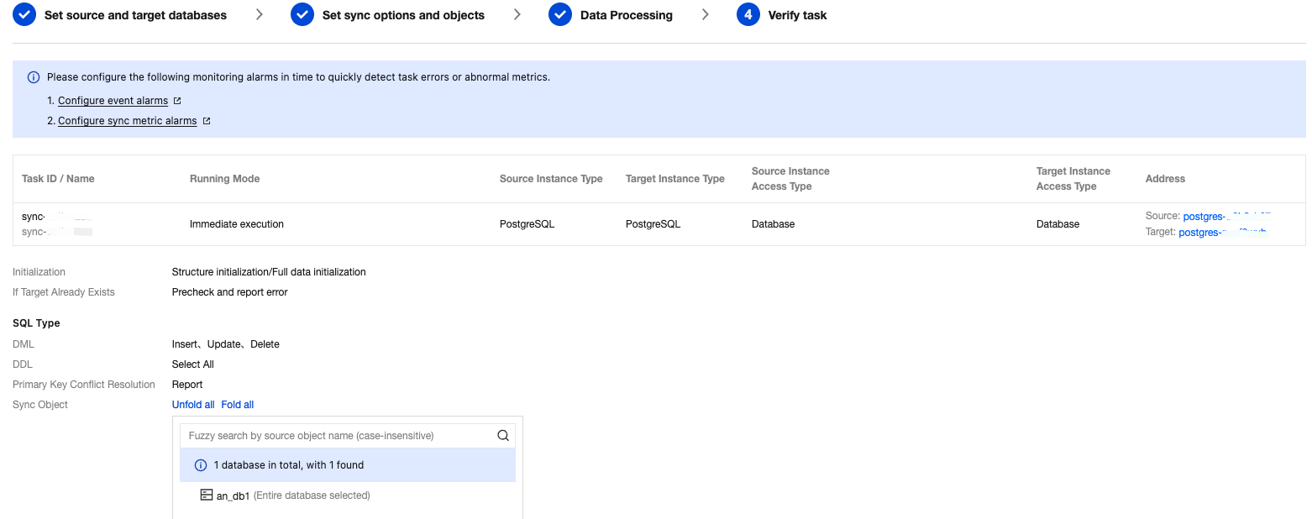
Task: Click external link icon beside sync metric alarms
Action: coord(206,121)
